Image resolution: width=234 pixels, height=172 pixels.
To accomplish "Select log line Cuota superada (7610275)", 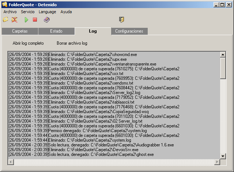I will 94,69.
